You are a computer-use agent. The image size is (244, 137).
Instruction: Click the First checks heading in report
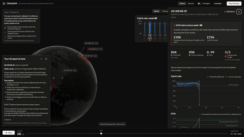click(x=9, y=80)
